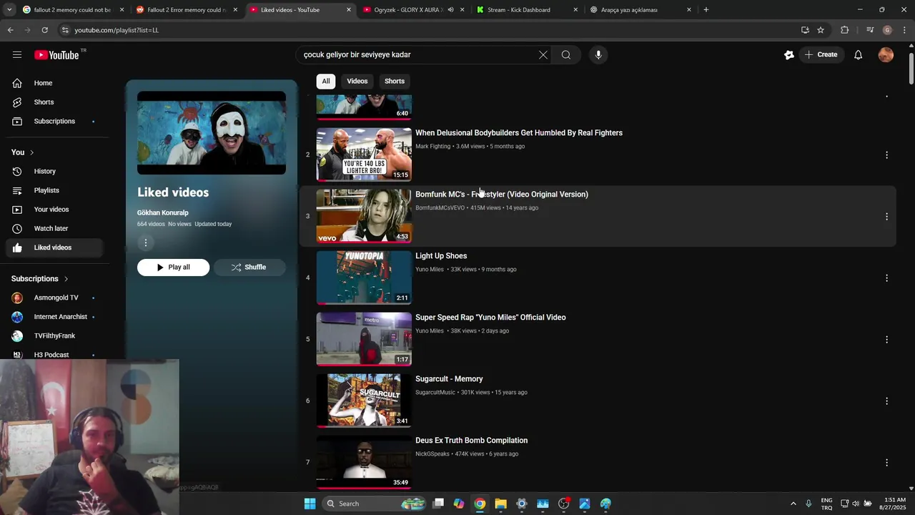Open Shorts in the sidebar
The height and width of the screenshot is (515, 915).
(x=54, y=102)
